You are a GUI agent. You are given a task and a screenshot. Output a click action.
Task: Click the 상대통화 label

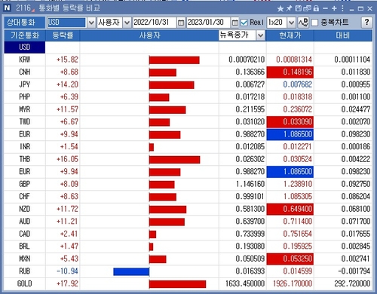click(21, 23)
